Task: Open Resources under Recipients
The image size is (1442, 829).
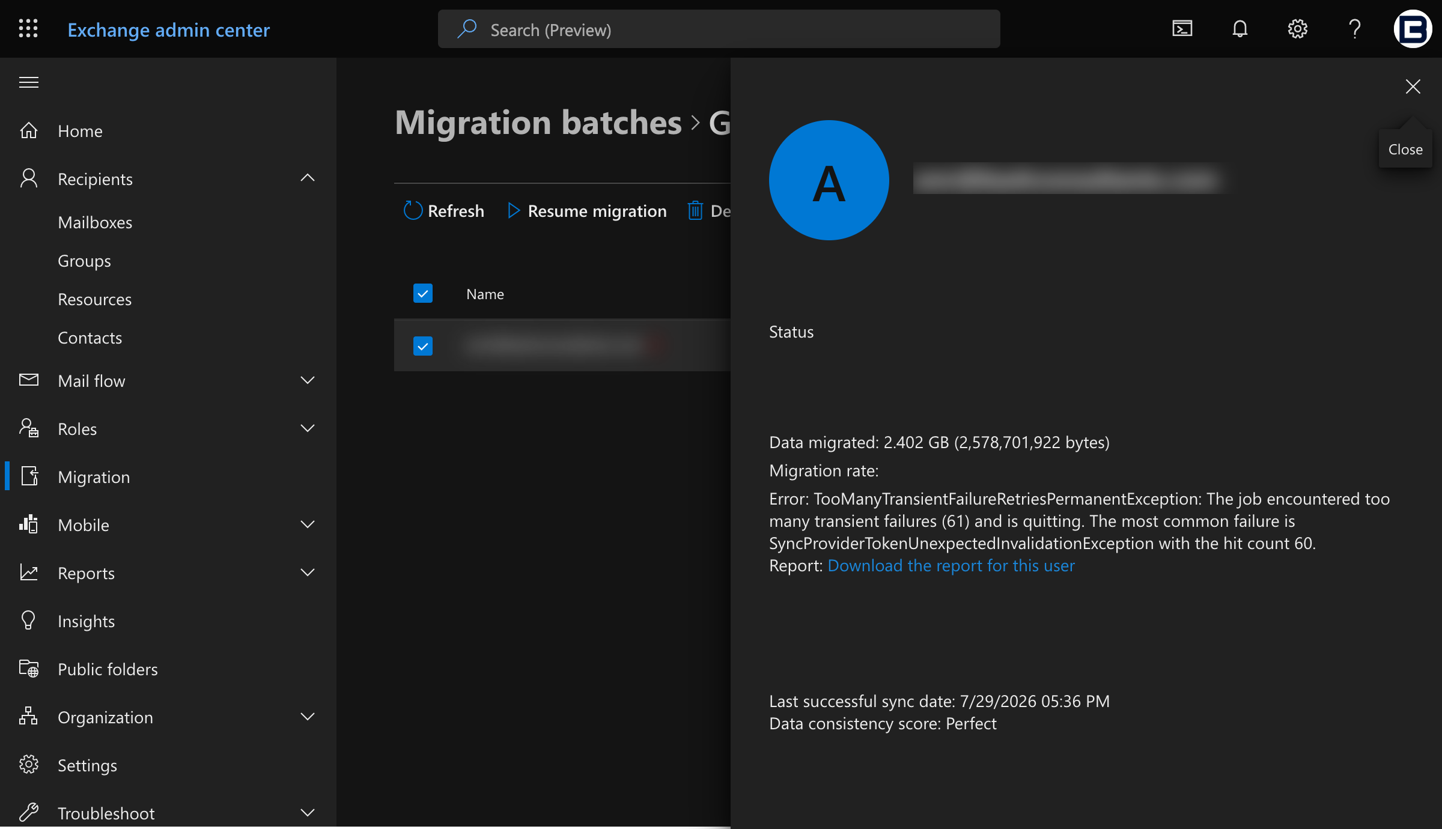Action: (x=95, y=299)
